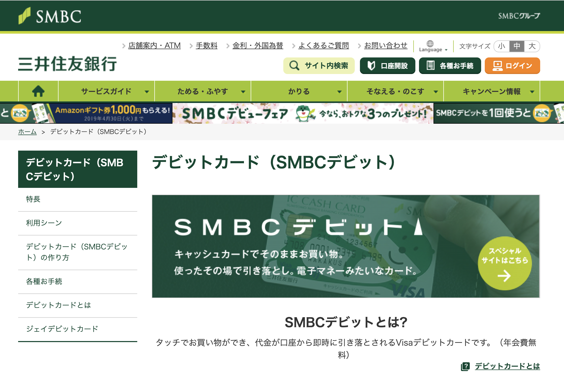
Task: Set font size to 中
Action: 517,46
